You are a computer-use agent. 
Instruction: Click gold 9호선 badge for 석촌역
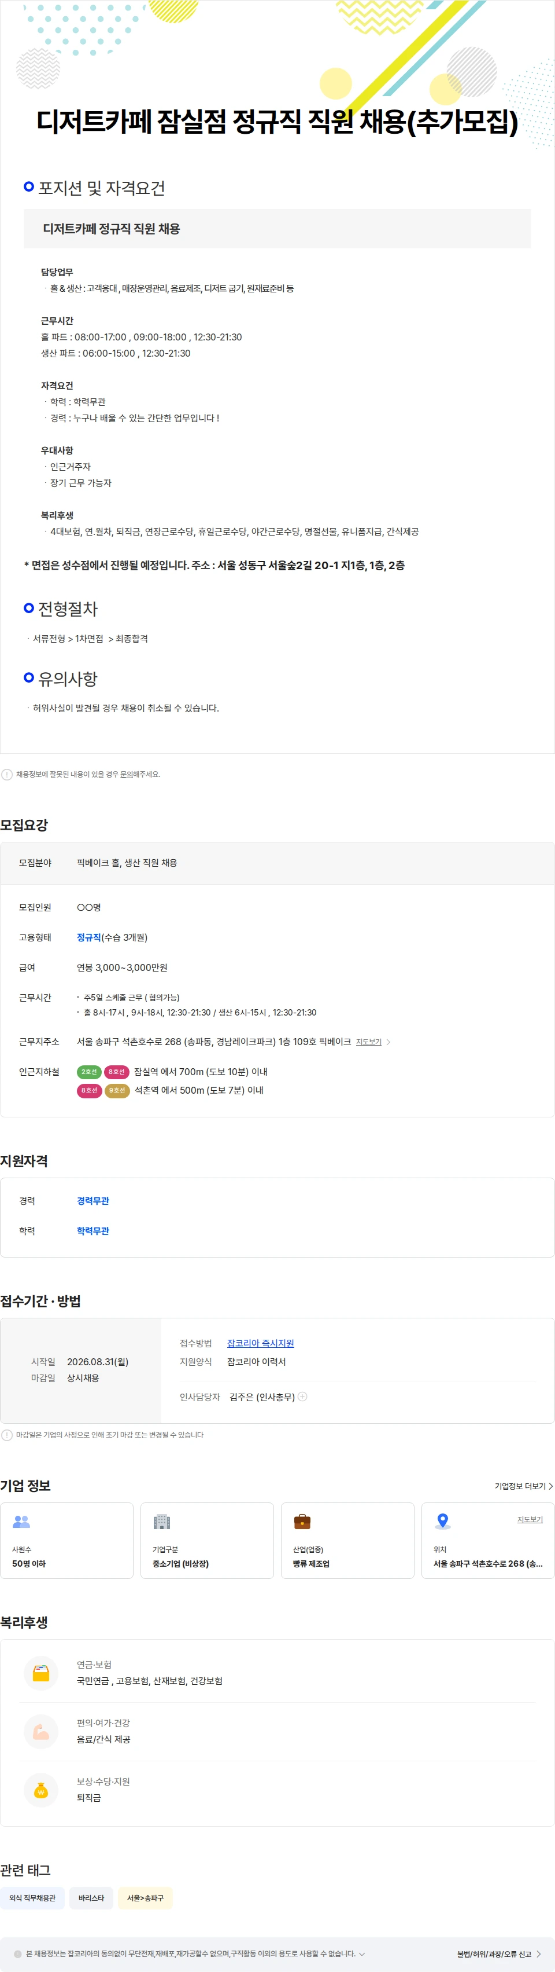click(x=117, y=1090)
